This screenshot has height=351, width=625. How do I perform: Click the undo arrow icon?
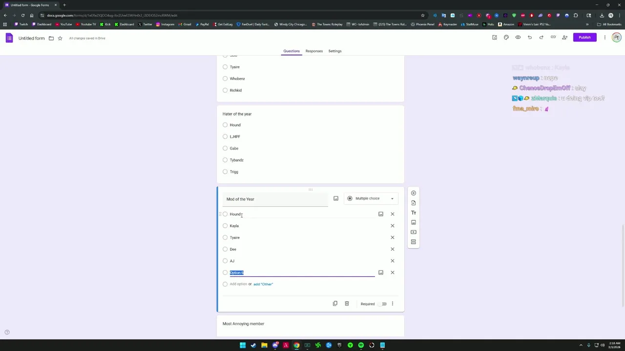(530, 38)
